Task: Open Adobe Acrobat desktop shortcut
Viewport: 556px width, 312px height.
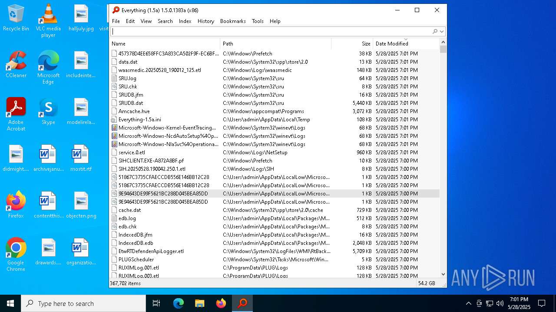Action: click(x=16, y=114)
